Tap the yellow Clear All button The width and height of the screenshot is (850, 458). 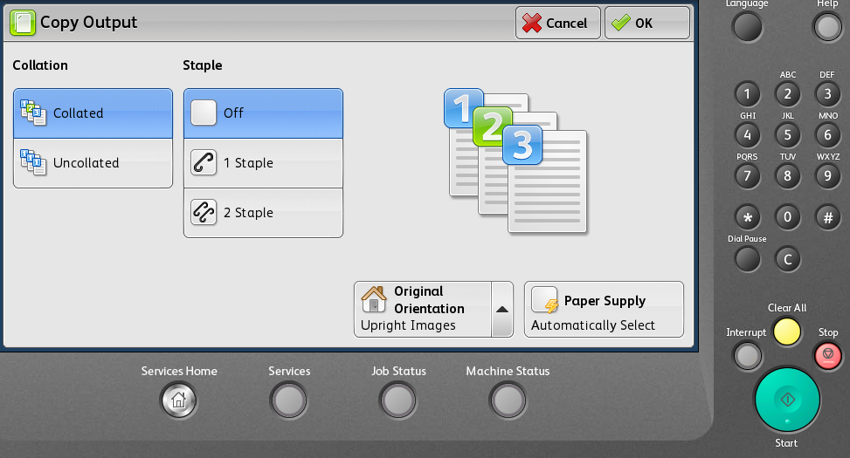pyautogui.click(x=786, y=332)
